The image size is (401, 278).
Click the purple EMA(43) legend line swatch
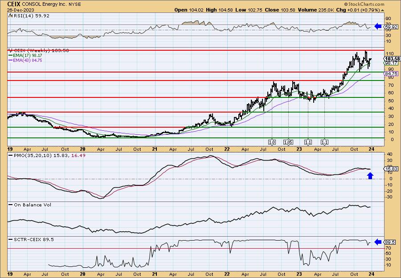click(x=11, y=60)
